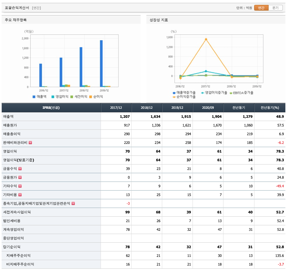This screenshot has height=272, width=287.
Task: Expand the 기타비용 row details
Action: (20, 195)
